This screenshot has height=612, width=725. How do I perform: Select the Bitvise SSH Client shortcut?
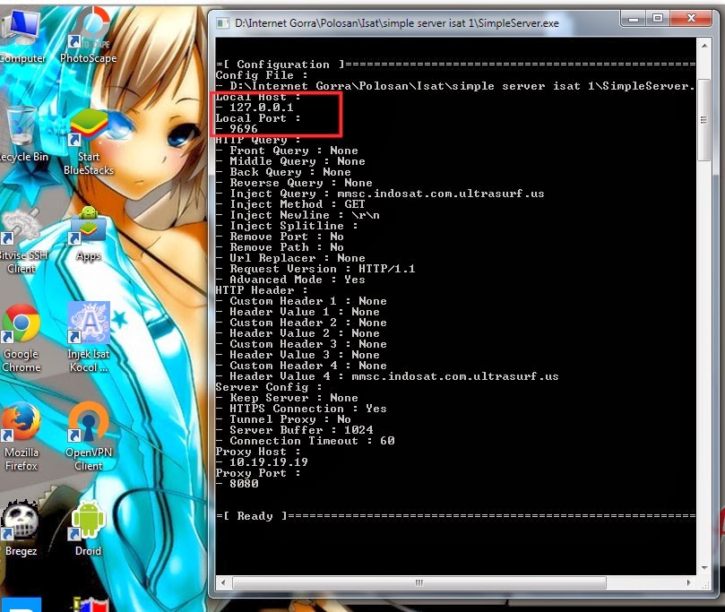coord(22,240)
